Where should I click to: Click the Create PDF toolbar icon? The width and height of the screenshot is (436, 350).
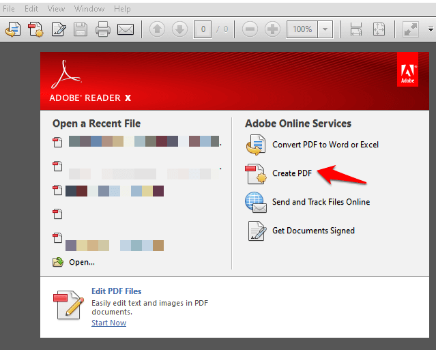click(35, 30)
